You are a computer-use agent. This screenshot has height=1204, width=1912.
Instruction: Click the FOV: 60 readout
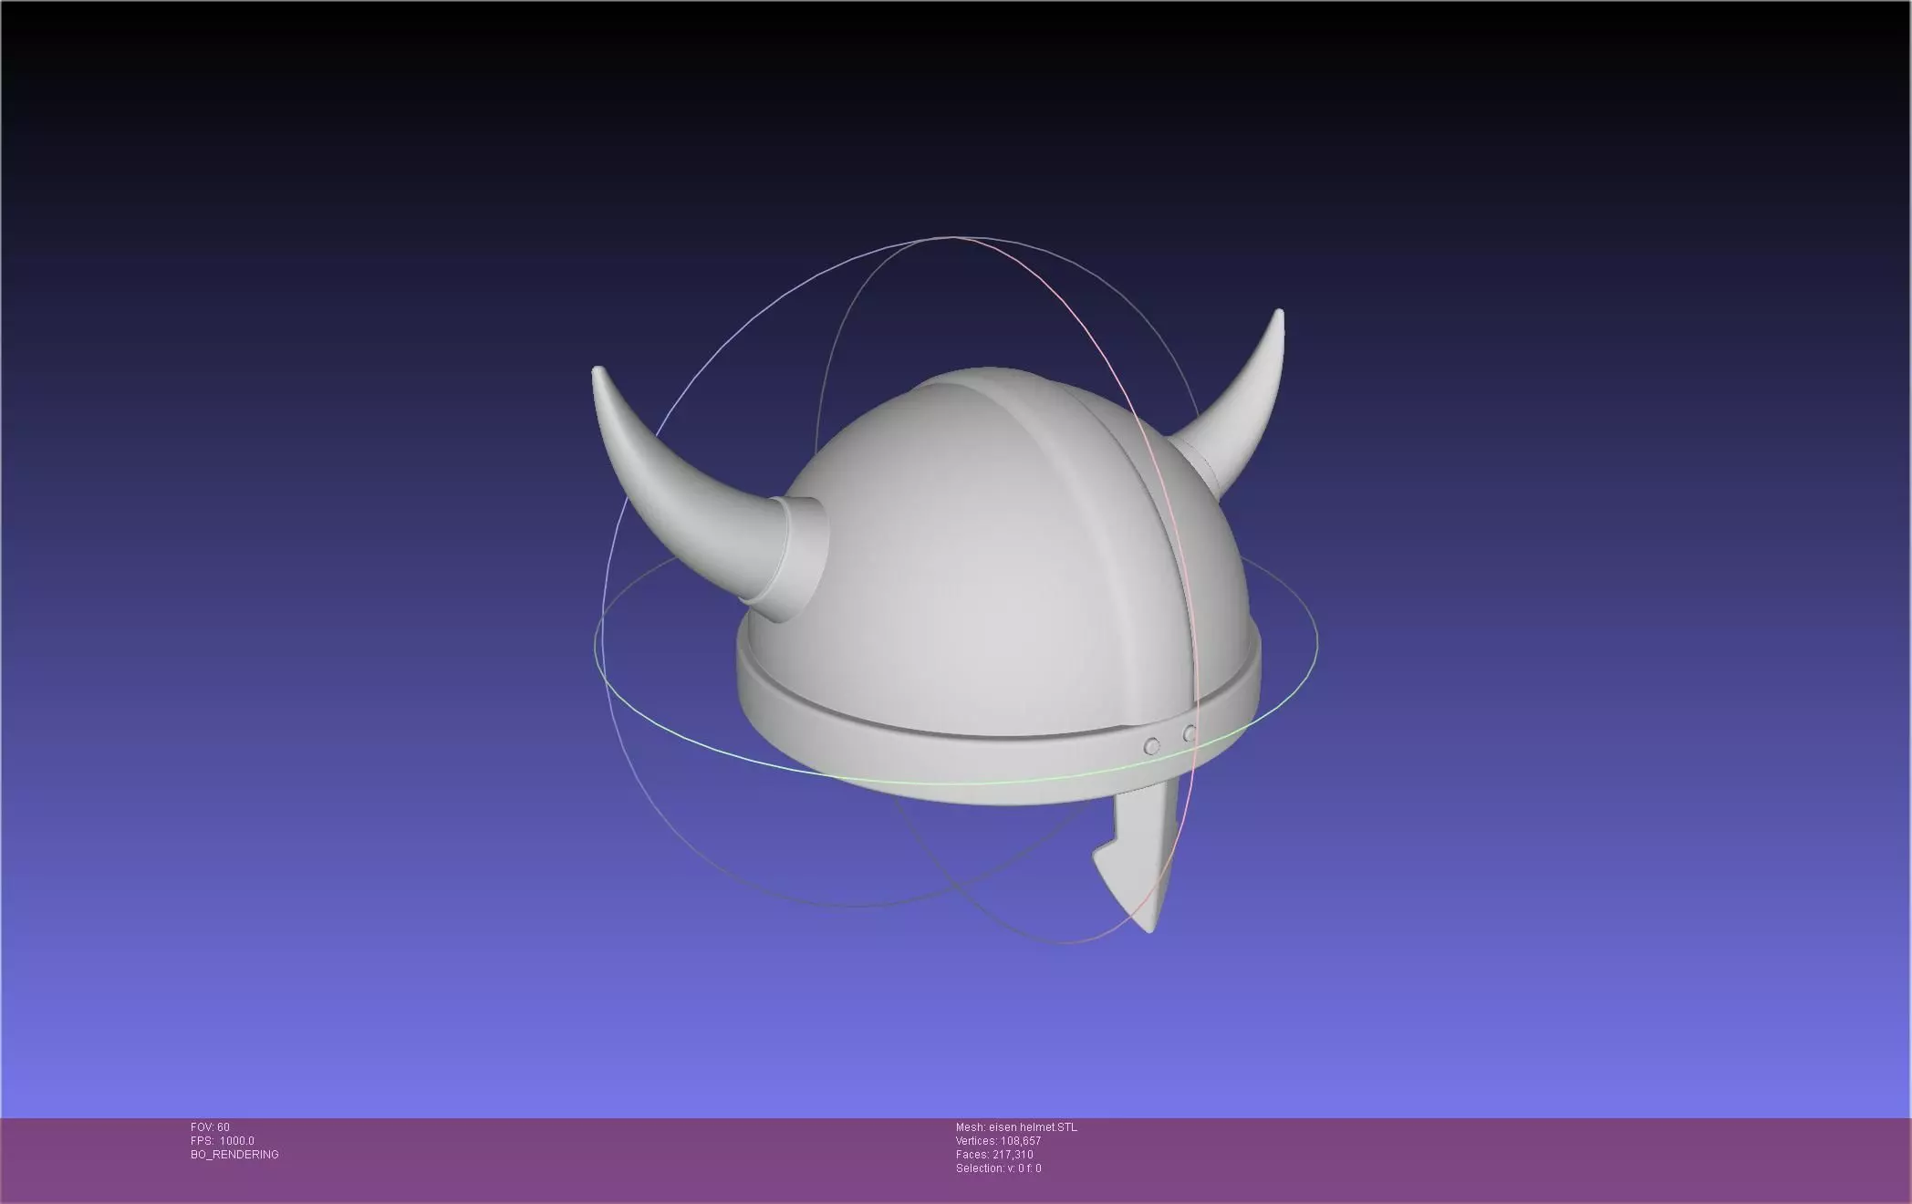(x=210, y=1127)
